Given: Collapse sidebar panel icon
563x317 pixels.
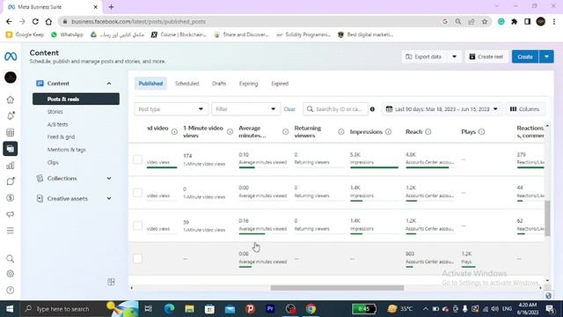Looking at the screenshot, I should pos(112,282).
